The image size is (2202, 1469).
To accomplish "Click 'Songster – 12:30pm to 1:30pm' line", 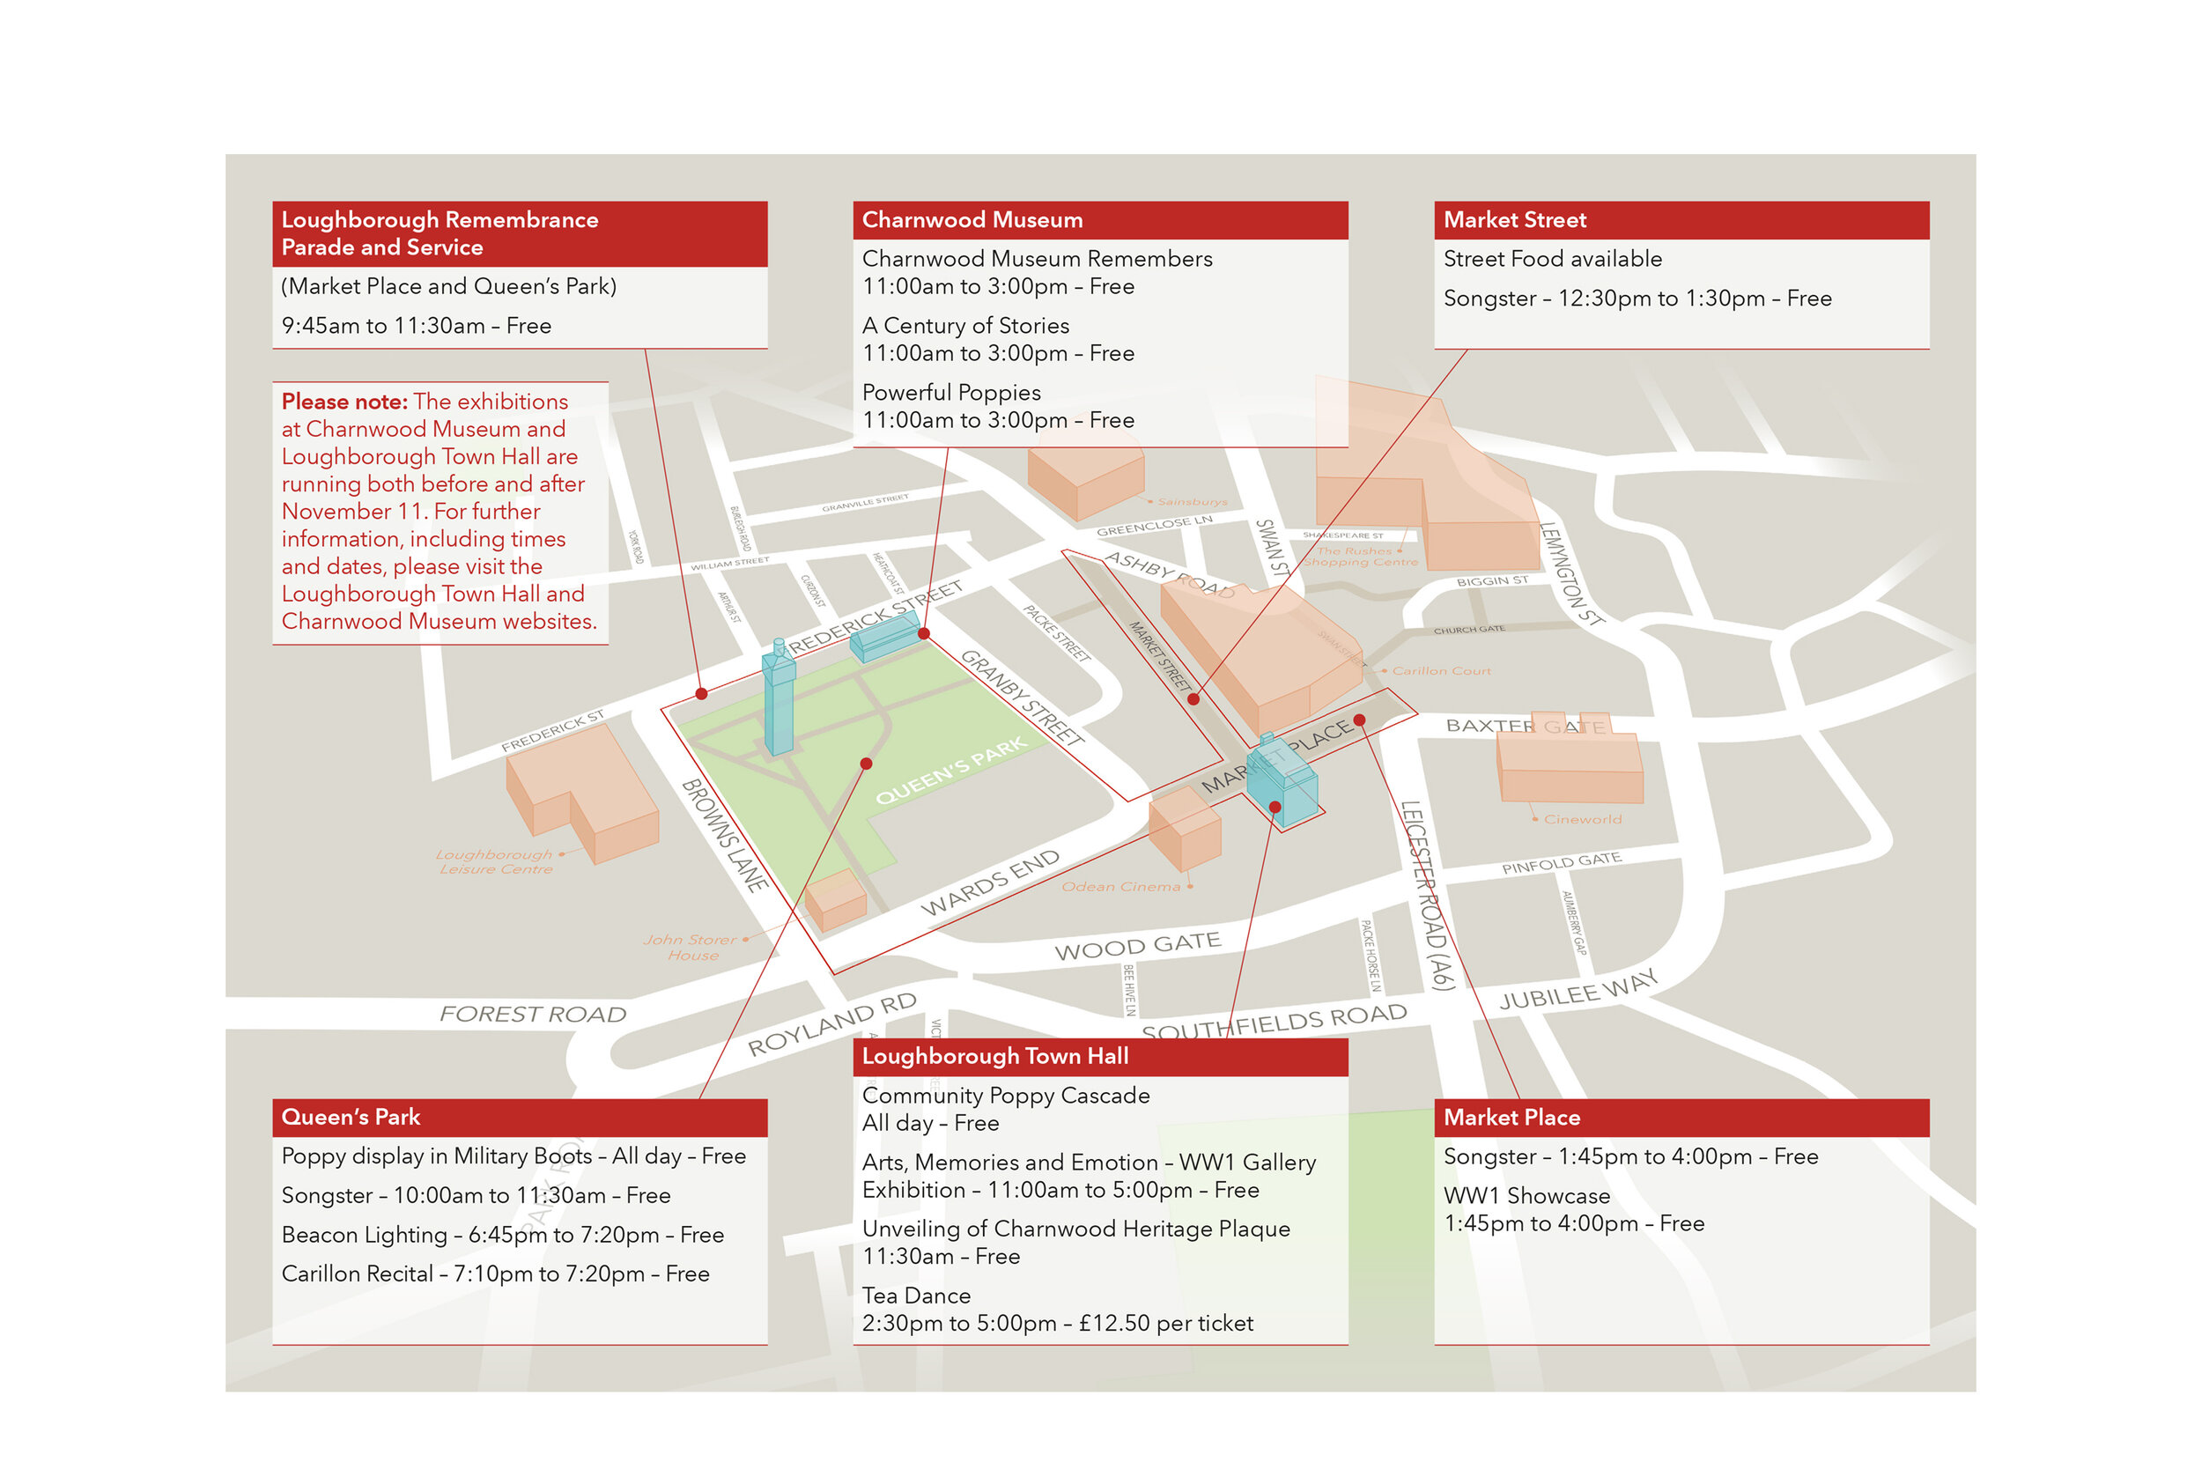I will coord(1637,299).
